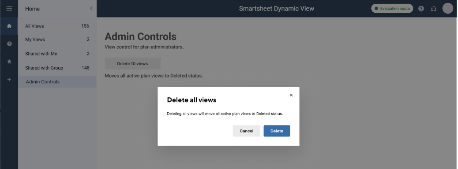458x169 pixels.
Task: Open the user avatar circle
Action: click(447, 8)
